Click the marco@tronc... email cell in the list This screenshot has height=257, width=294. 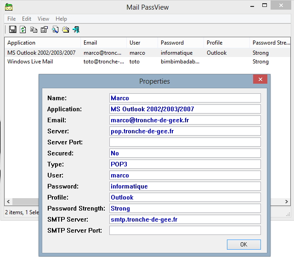[102, 53]
